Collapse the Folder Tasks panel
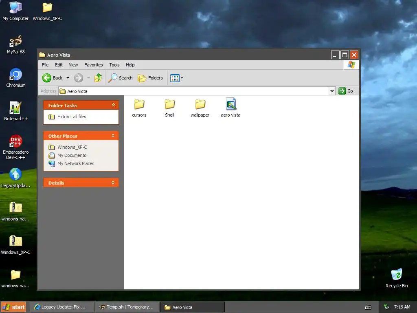The image size is (417, 313). (x=113, y=105)
